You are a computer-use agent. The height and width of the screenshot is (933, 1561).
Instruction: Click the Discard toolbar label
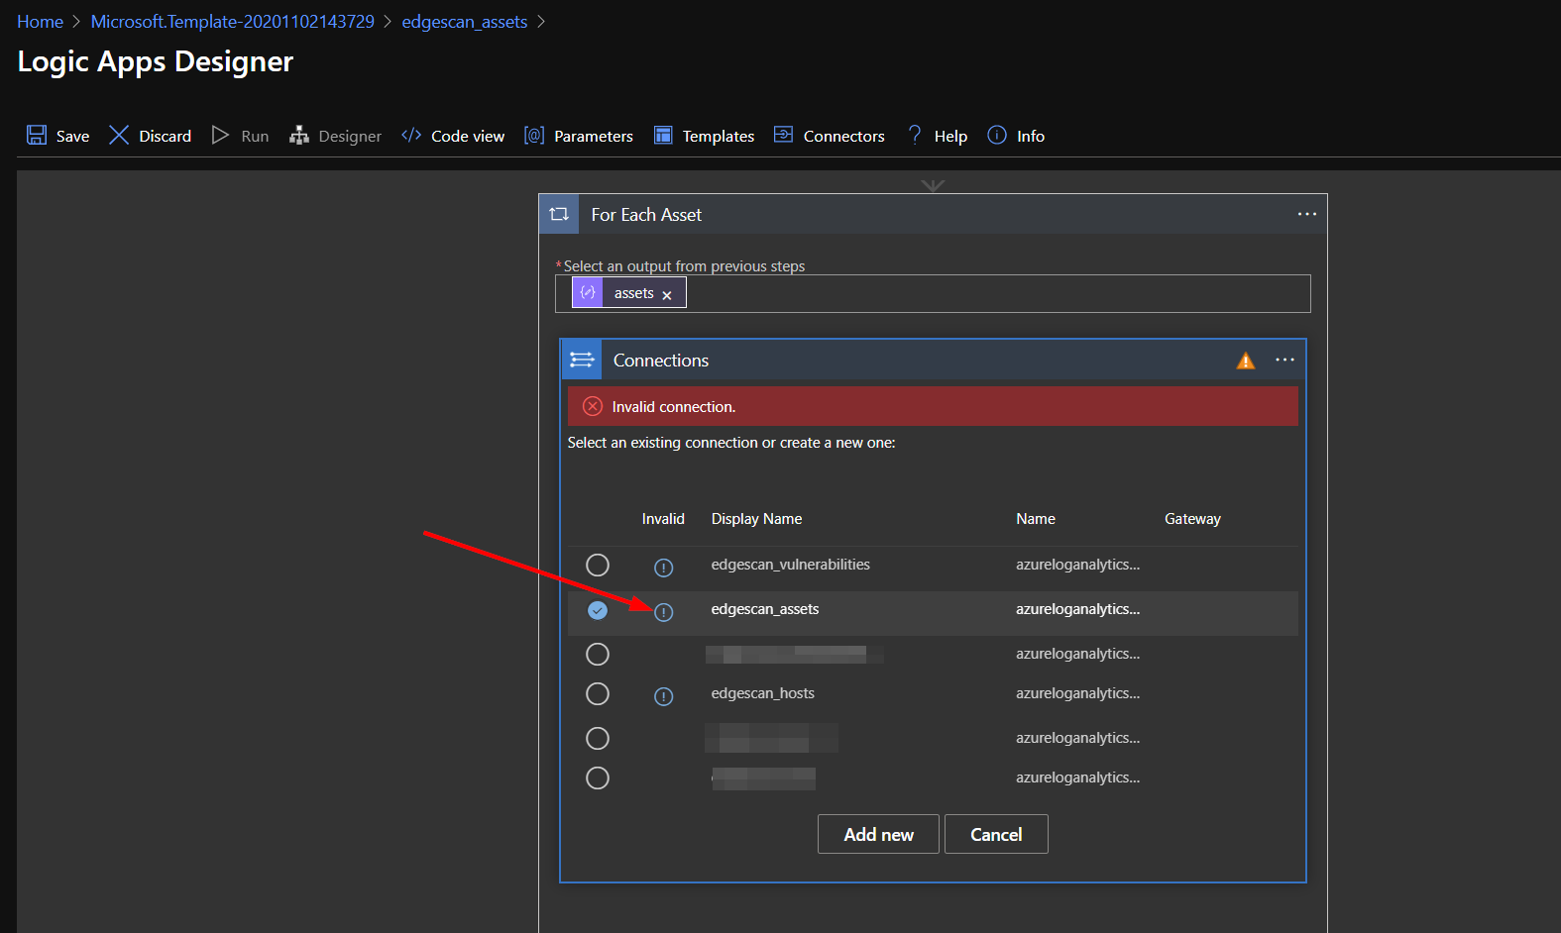165,136
